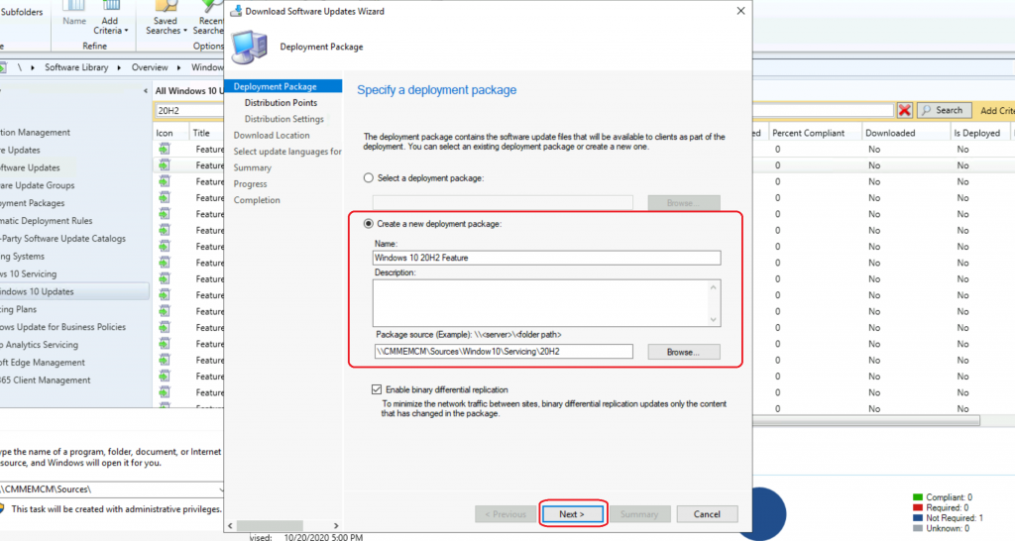Choose the 'Select a deployment package' radio option

pos(369,177)
